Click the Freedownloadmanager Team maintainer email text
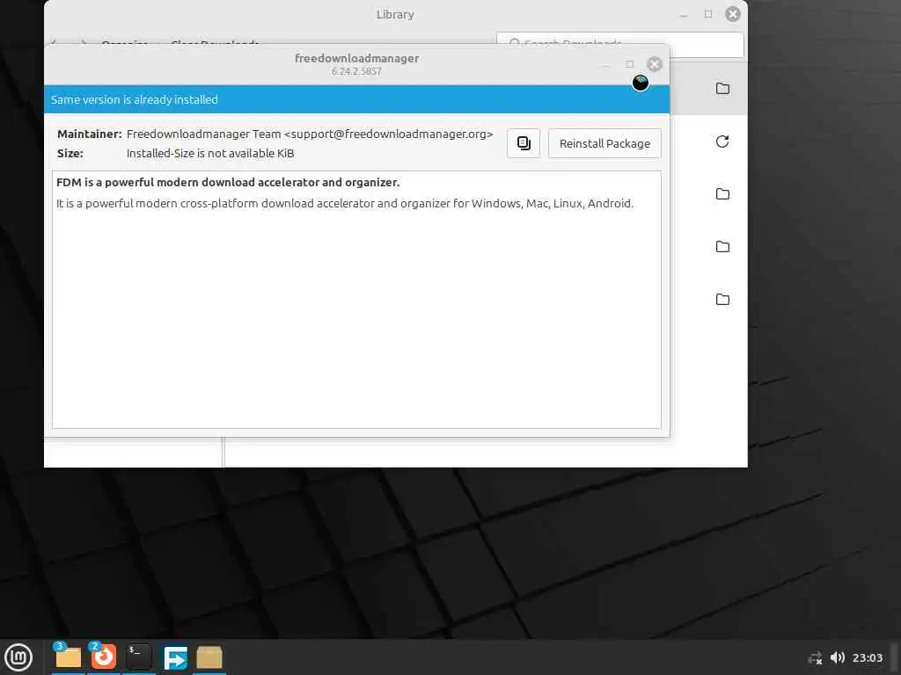The width and height of the screenshot is (901, 675). pyautogui.click(x=310, y=134)
